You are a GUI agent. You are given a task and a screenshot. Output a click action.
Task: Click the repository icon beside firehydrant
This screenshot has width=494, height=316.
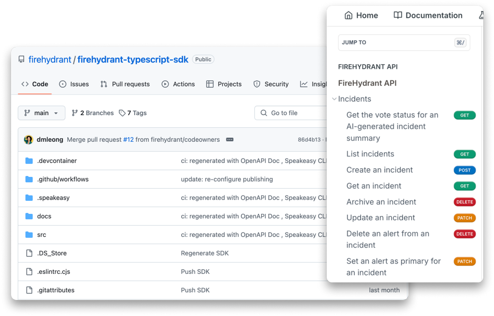click(x=22, y=59)
